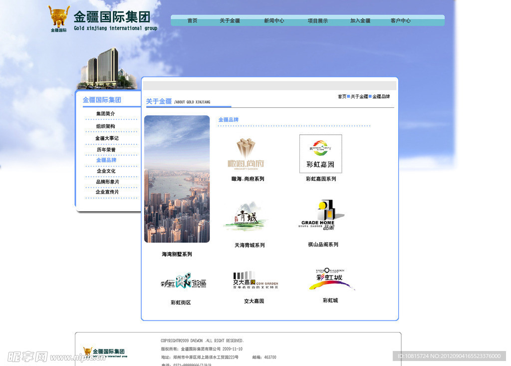Click breadcrumb 金疆品牌 link
The height and width of the screenshot is (366, 511).
[x=381, y=96]
